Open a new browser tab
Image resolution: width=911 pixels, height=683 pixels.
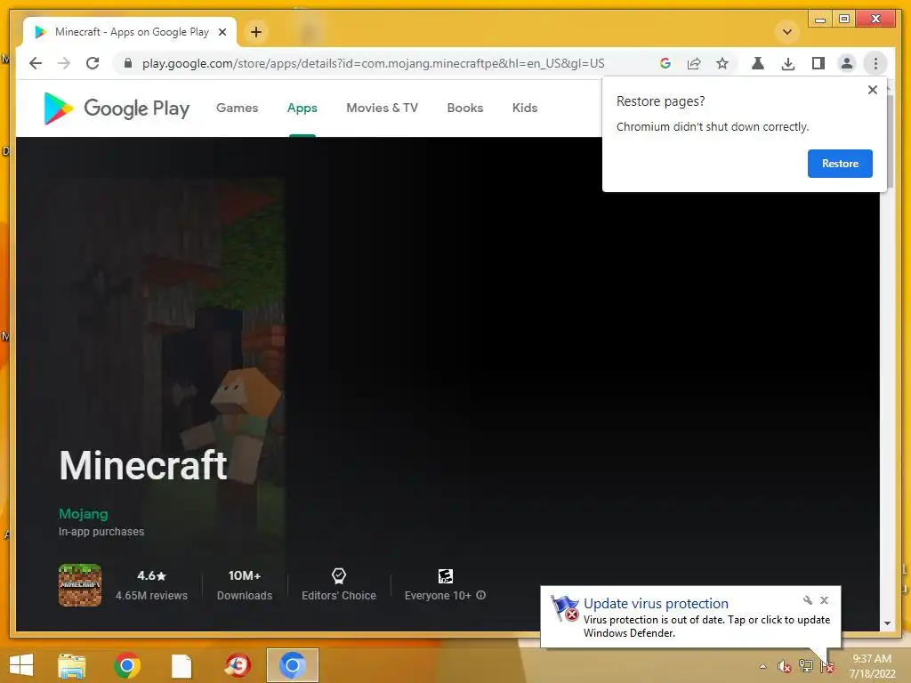(x=256, y=32)
